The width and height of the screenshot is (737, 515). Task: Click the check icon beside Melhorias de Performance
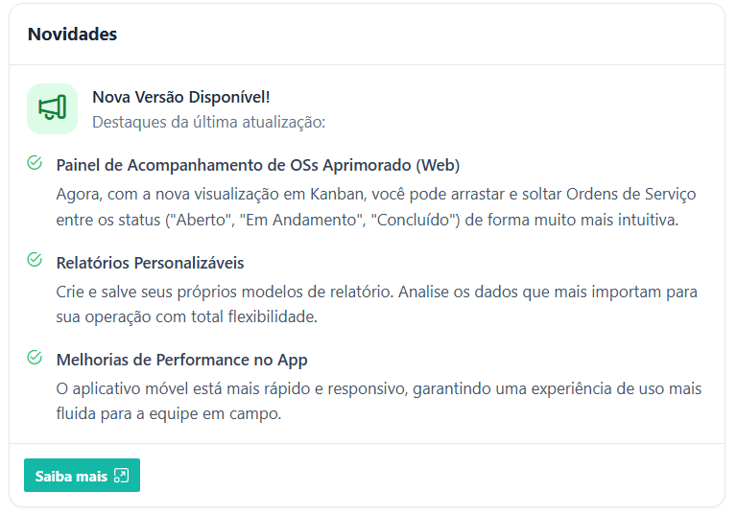35,358
